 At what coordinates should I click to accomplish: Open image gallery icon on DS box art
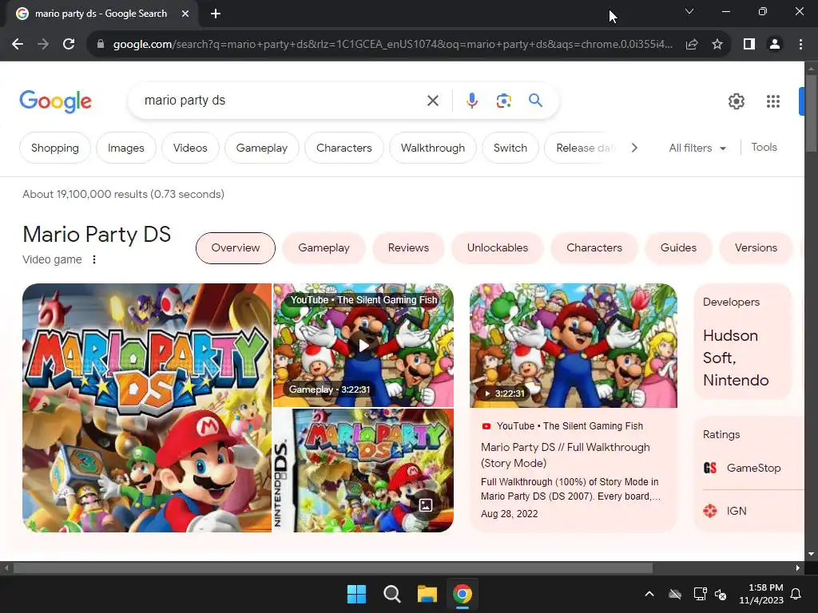[x=426, y=504]
